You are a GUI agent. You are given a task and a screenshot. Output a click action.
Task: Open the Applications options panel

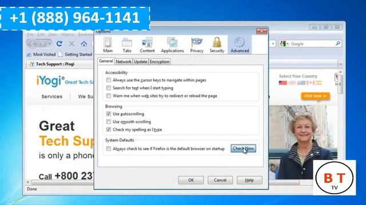point(172,45)
